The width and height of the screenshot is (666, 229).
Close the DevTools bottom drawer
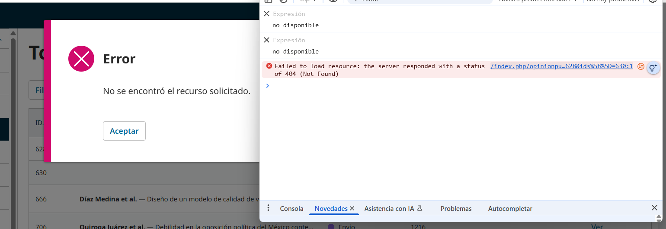654,208
